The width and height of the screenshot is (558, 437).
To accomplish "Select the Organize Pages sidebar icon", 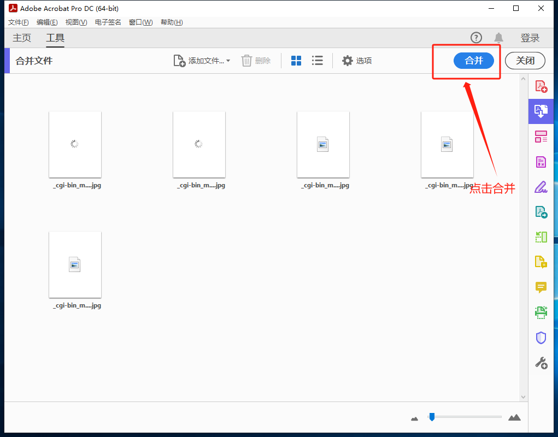I will pos(541,137).
